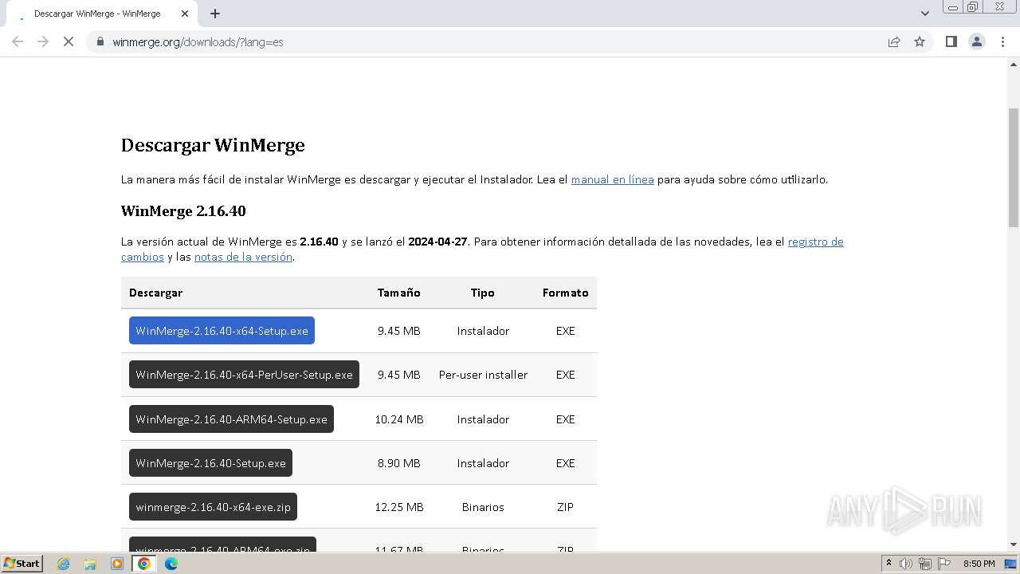
Task: Select the 8.90 MB size cell
Action: (399, 463)
